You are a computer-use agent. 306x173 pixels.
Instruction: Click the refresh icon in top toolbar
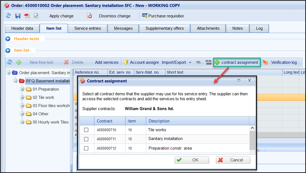click(x=8, y=16)
